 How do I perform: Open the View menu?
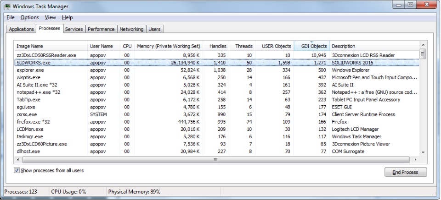pyautogui.click(x=51, y=17)
